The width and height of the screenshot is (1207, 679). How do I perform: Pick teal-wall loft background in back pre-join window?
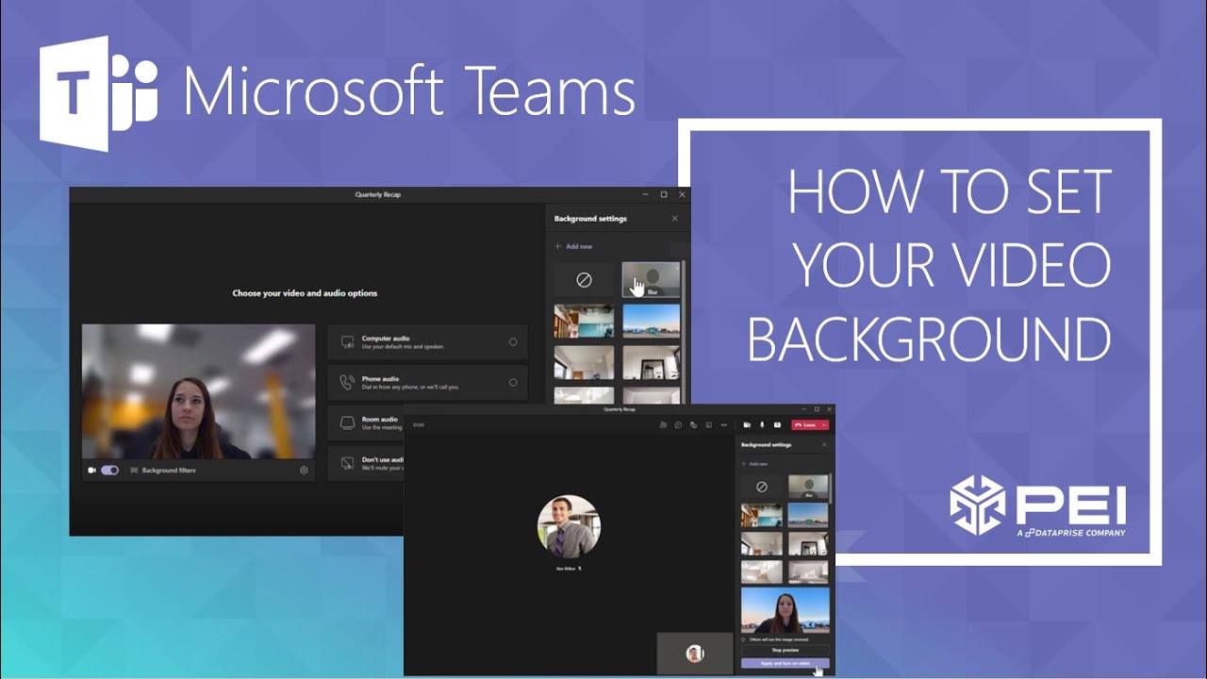[584, 321]
